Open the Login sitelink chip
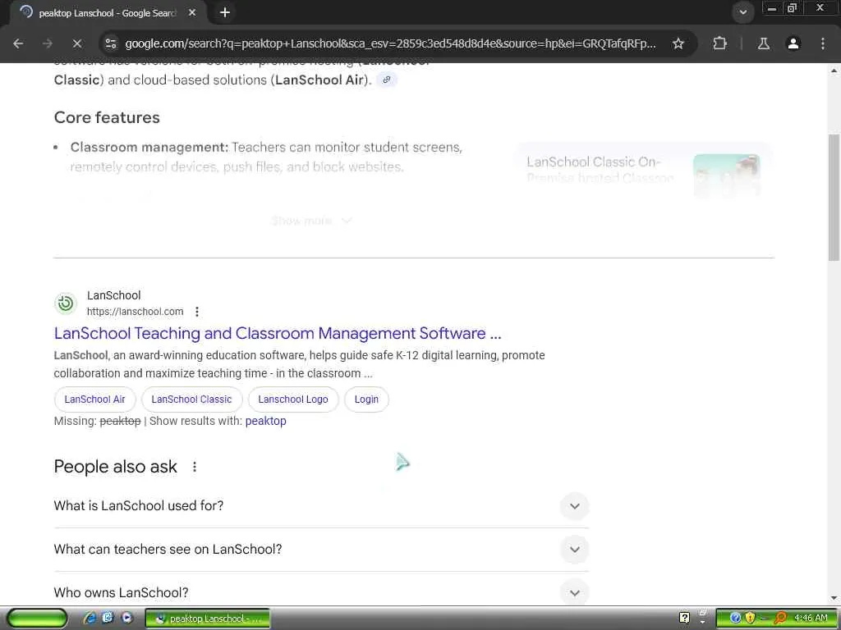 366,399
